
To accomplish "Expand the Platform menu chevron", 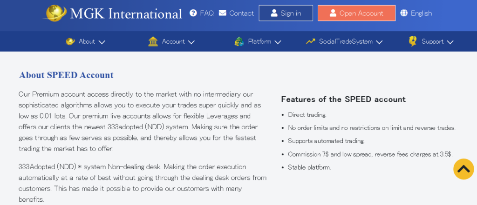I will 278,42.
